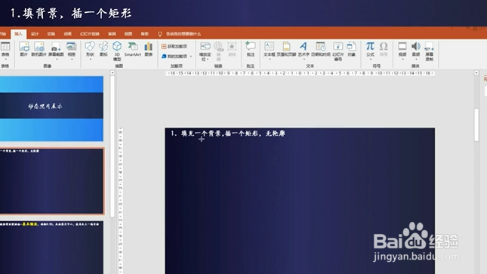Open the 动画 Animations tab
The height and width of the screenshot is (274, 487).
click(67, 34)
